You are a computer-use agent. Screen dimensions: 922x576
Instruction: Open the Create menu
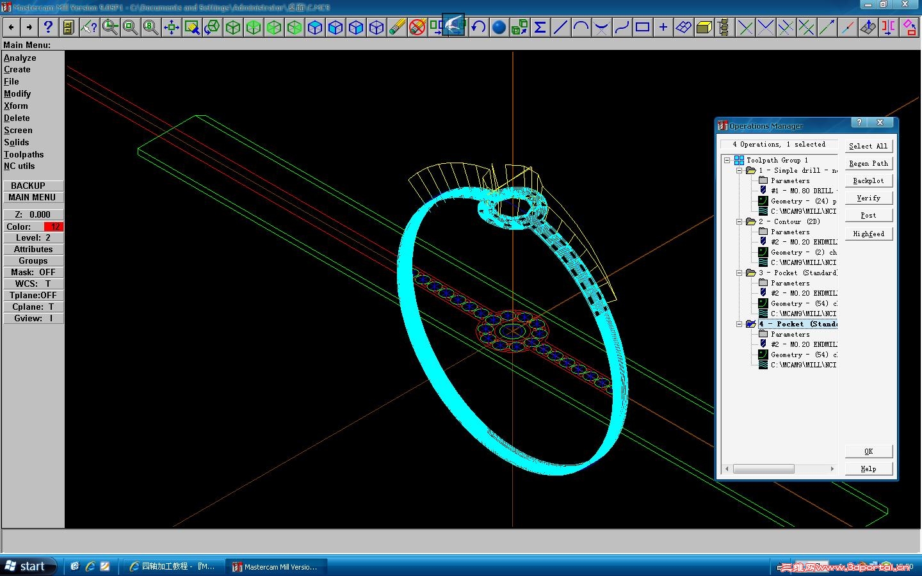pyautogui.click(x=17, y=69)
